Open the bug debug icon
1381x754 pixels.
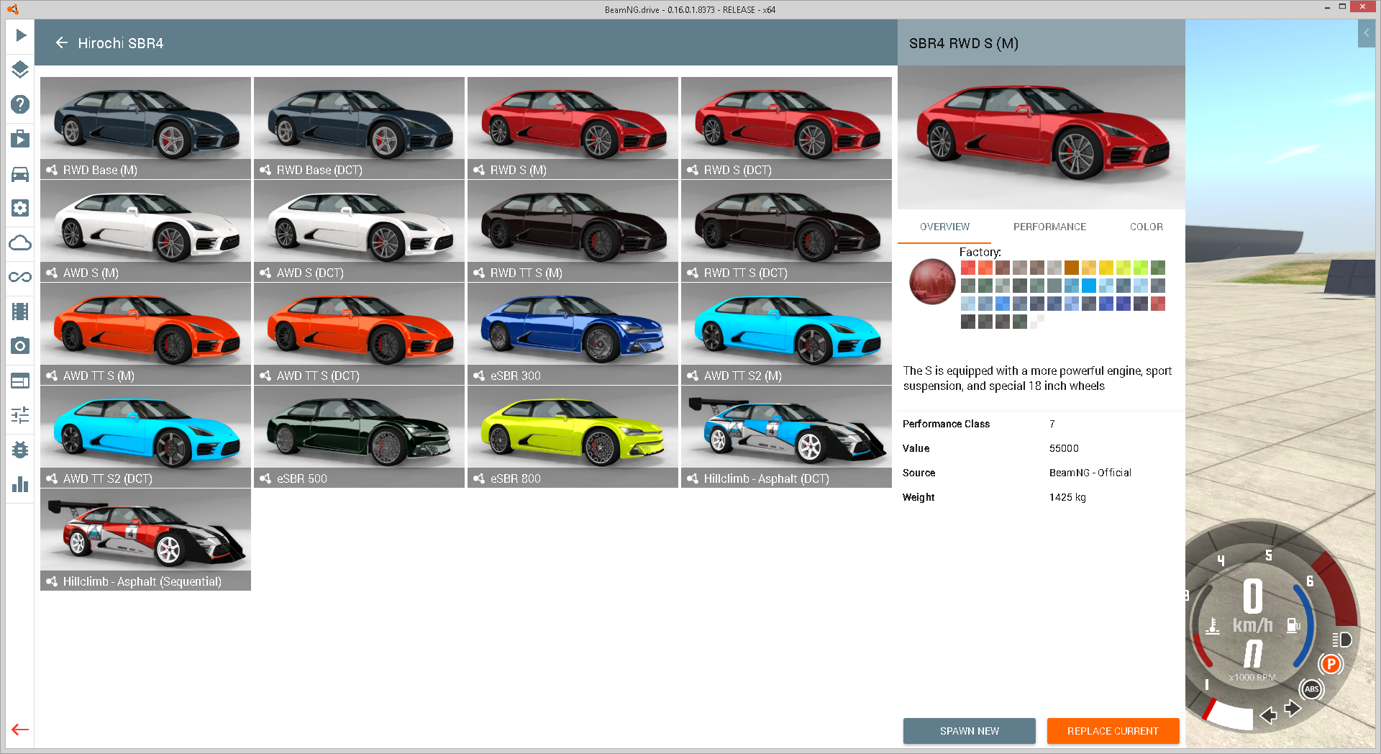click(x=20, y=450)
